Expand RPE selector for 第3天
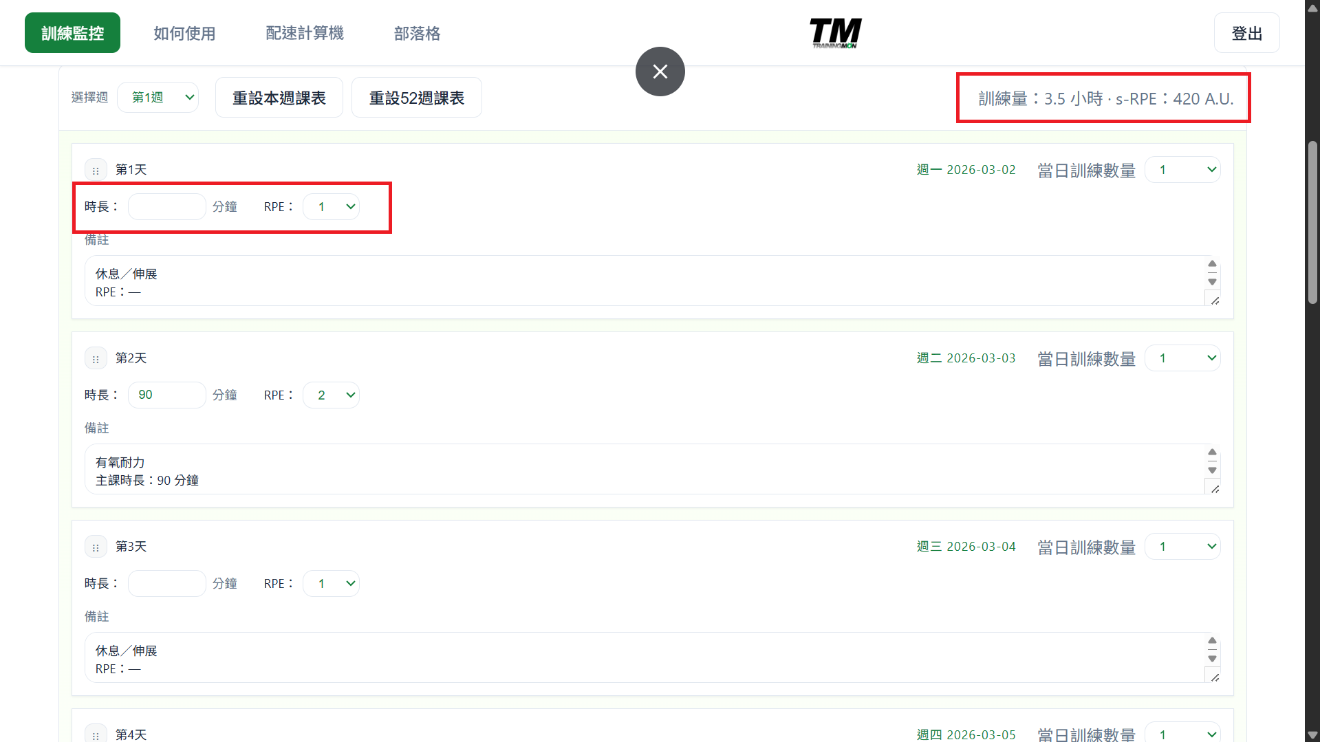 pos(331,583)
